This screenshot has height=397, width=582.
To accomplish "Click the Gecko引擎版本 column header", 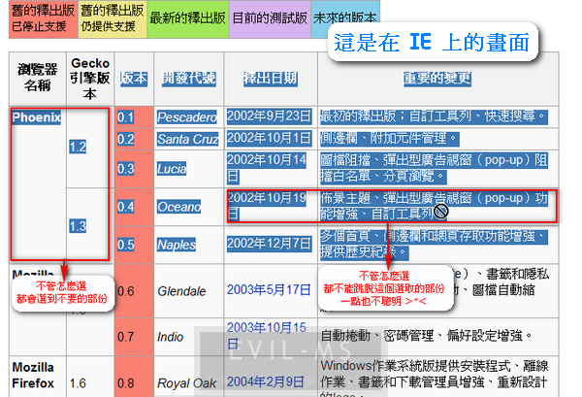I will click(x=90, y=79).
